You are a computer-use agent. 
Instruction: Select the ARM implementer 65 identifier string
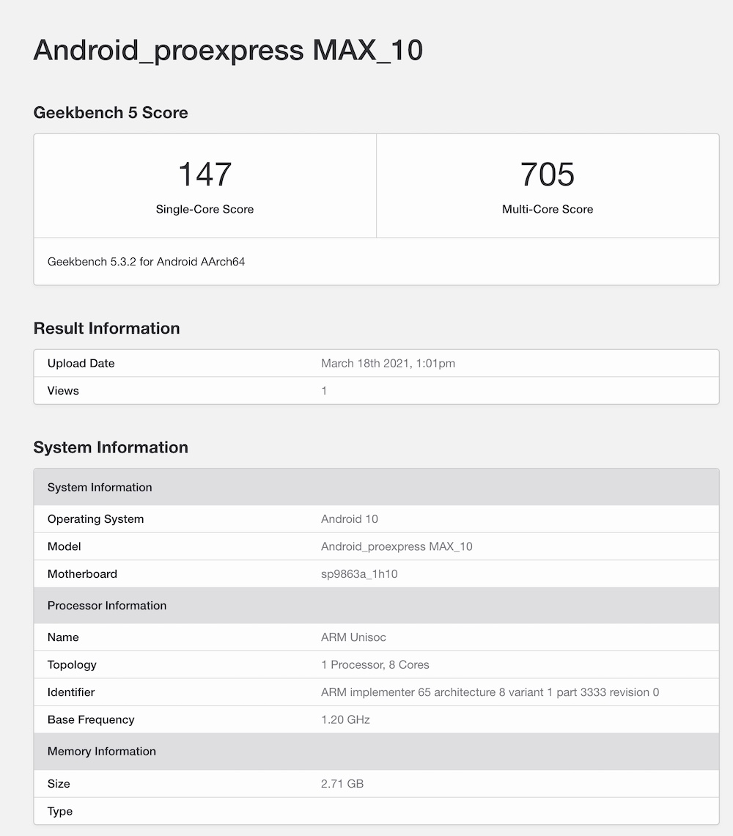490,692
